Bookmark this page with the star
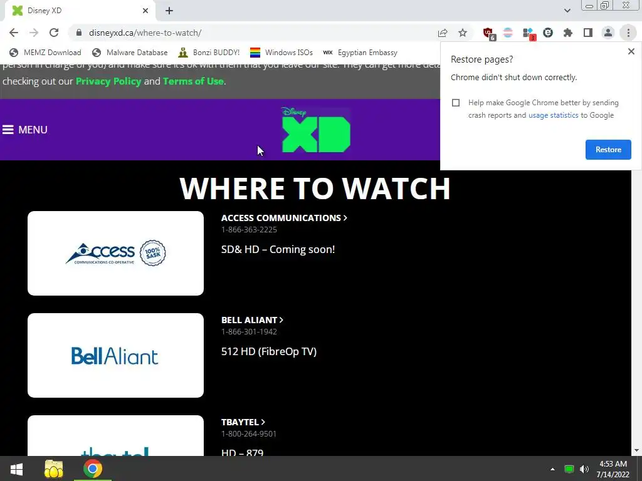642x481 pixels. (463, 33)
